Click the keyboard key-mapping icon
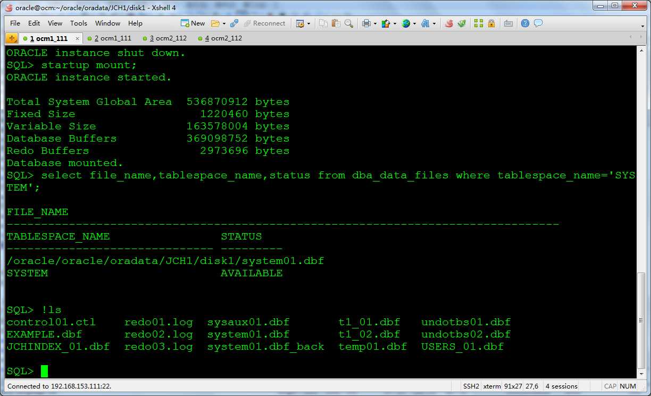This screenshot has height=396, width=651. click(508, 23)
